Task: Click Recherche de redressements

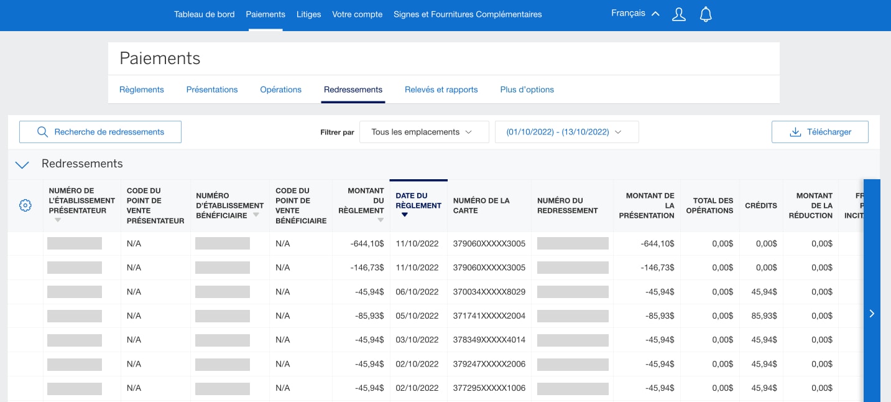Action: pyautogui.click(x=109, y=131)
